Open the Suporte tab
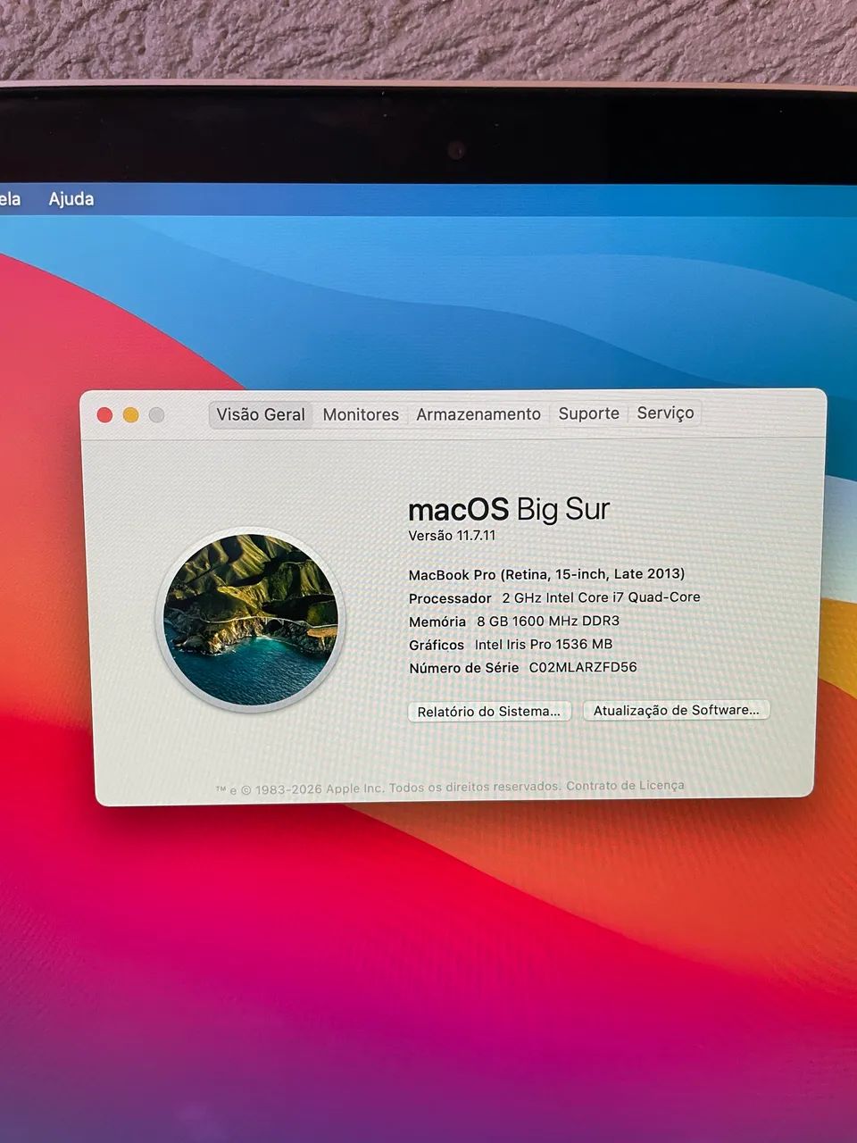857x1143 pixels. [x=589, y=413]
